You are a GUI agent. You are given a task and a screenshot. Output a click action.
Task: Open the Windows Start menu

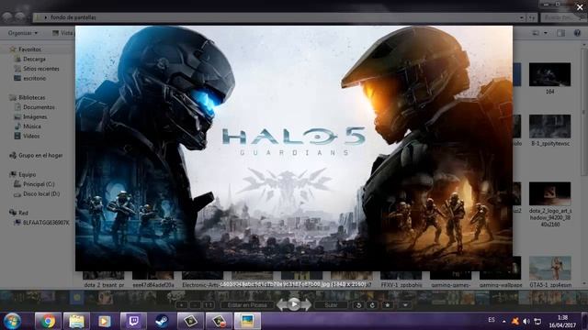pyautogui.click(x=12, y=321)
